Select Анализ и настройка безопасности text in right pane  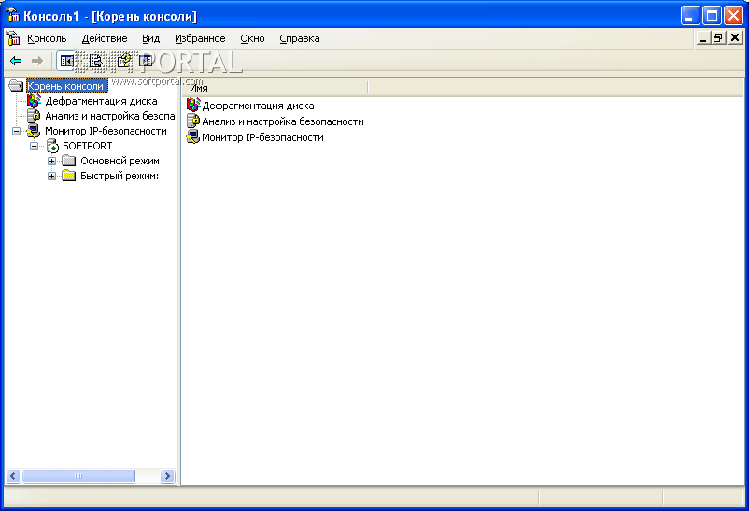(283, 121)
